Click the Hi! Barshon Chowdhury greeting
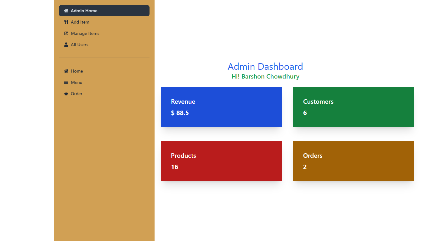 pyautogui.click(x=265, y=77)
